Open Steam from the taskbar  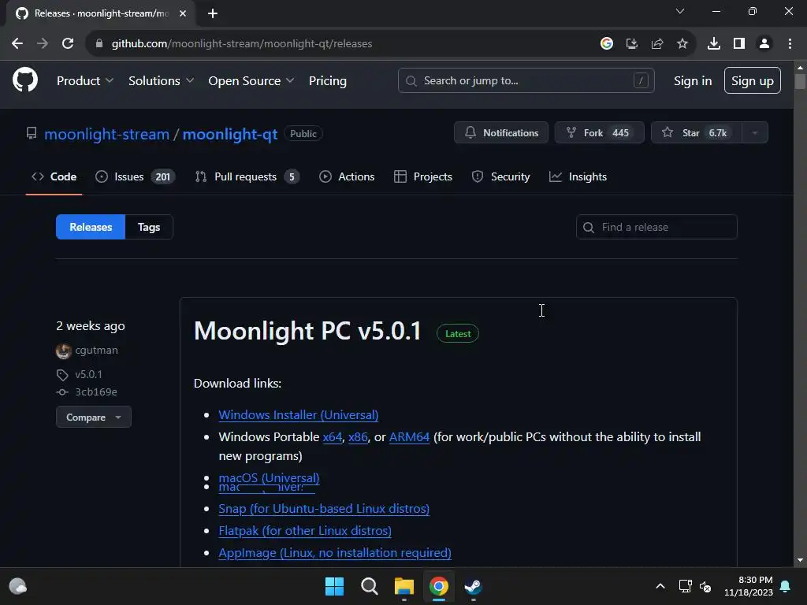coord(473,586)
